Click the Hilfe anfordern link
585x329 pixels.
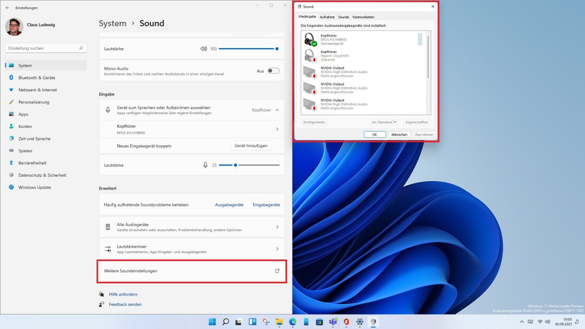pos(123,294)
